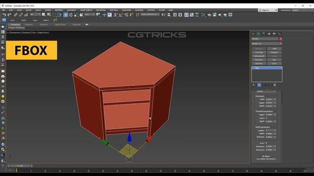Toggle the Ribbon display button
314x176 pixels.
[186, 15]
